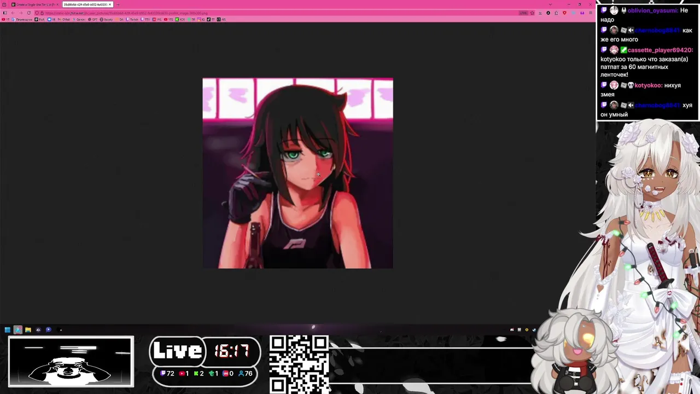The height and width of the screenshot is (394, 700).
Task: Open the extensions puzzle/home icon in toolbar
Action: [x=556, y=13]
